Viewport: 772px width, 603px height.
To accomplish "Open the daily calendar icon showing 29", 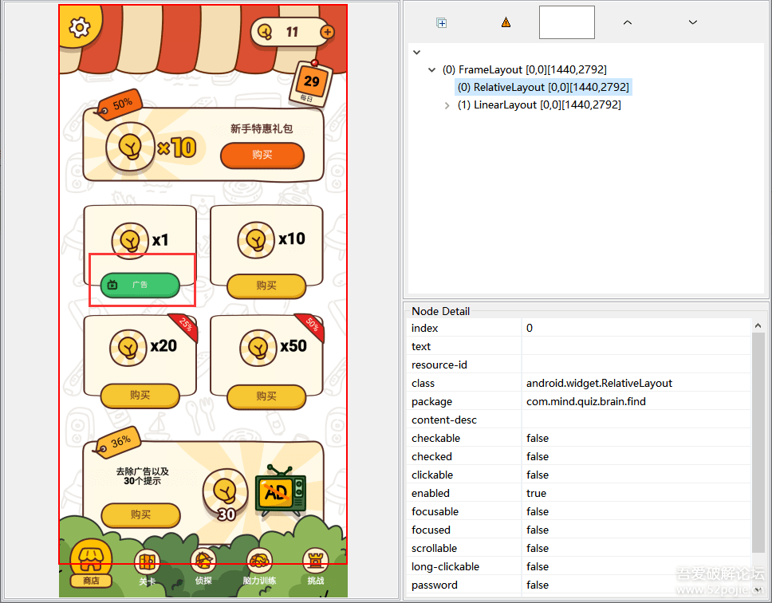I will (311, 82).
